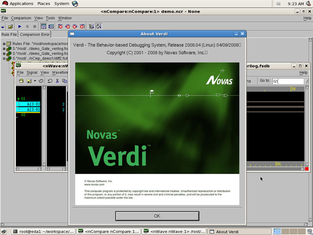Click the time marker 80 on bottom ruler
The height and width of the screenshot is (235, 313).
point(278,164)
